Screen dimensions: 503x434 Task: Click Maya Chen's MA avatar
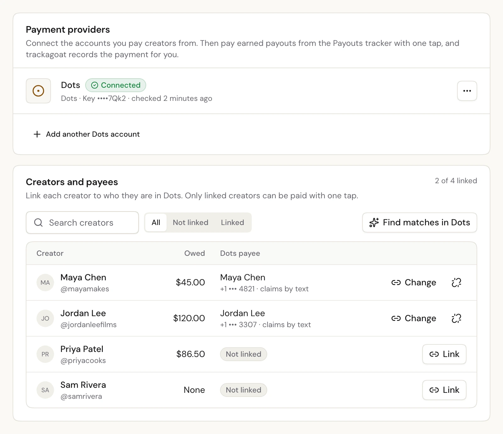tap(45, 283)
